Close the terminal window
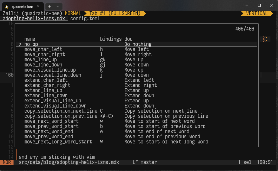 tap(272, 5)
